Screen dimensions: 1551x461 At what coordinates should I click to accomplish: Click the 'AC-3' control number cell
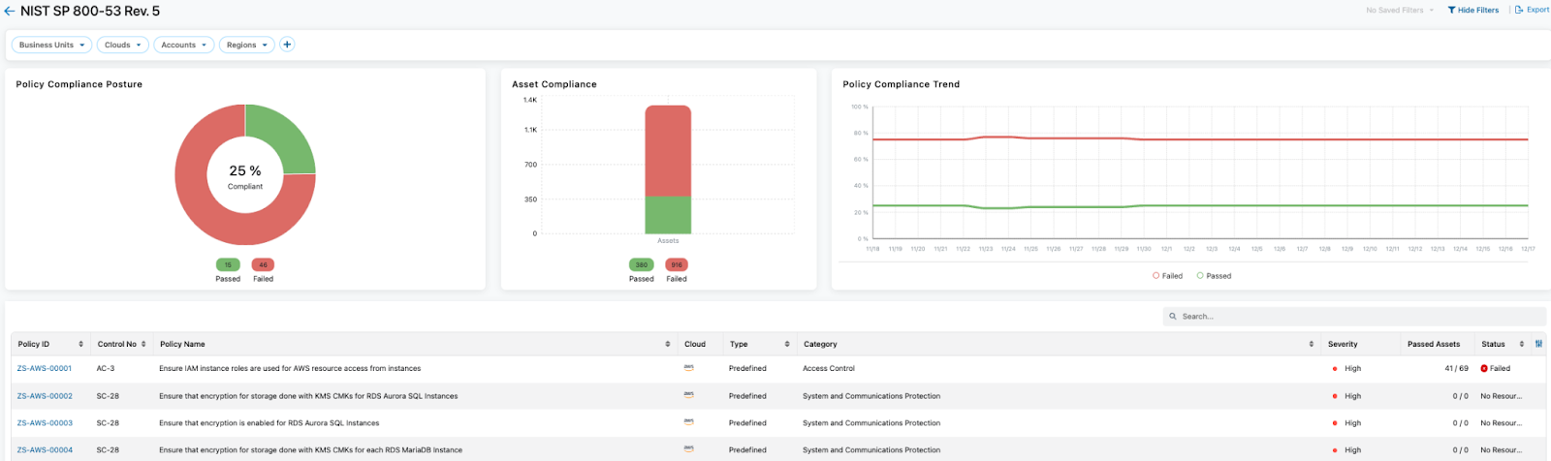pyautogui.click(x=106, y=369)
